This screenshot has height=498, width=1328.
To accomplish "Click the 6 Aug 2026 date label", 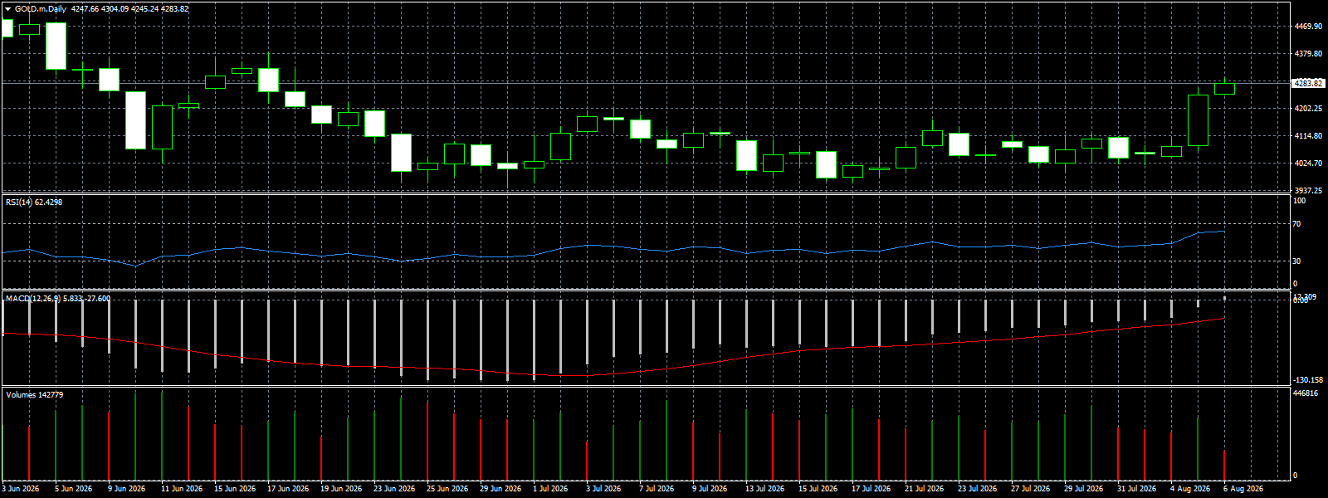I will pos(1243,489).
